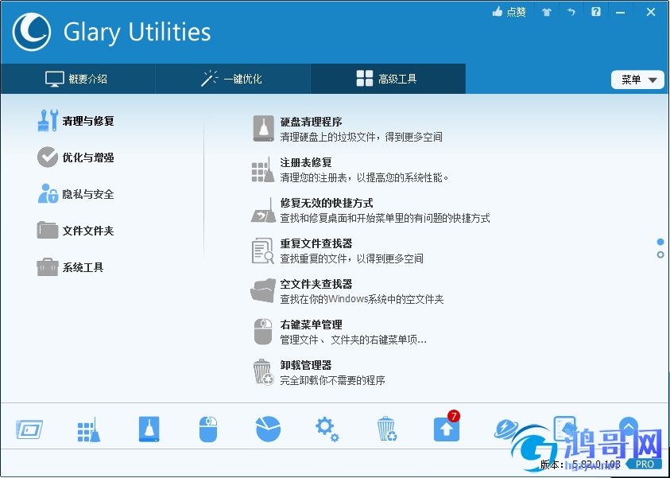Click the planet with lightning bolt icon

pyautogui.click(x=506, y=429)
